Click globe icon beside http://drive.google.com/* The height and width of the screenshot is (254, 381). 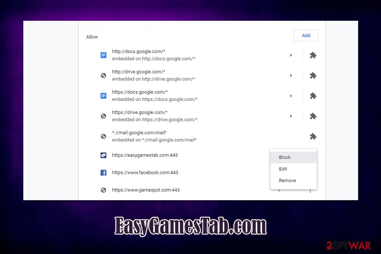(103, 76)
